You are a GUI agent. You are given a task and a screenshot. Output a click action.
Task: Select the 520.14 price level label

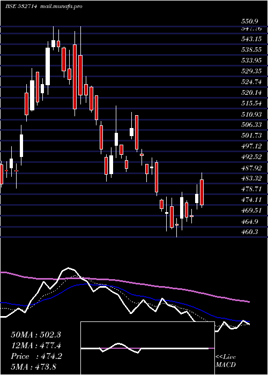tap(251, 93)
